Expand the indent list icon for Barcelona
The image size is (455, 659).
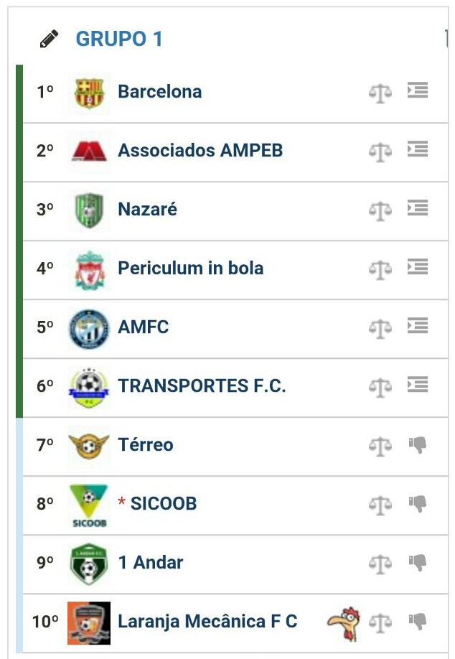pyautogui.click(x=418, y=90)
